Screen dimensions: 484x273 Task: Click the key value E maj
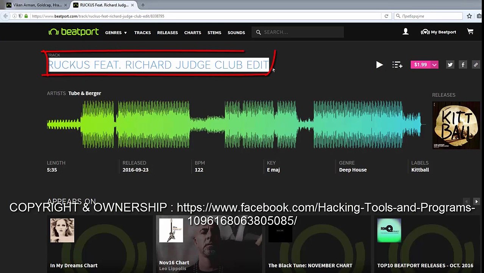click(x=273, y=170)
